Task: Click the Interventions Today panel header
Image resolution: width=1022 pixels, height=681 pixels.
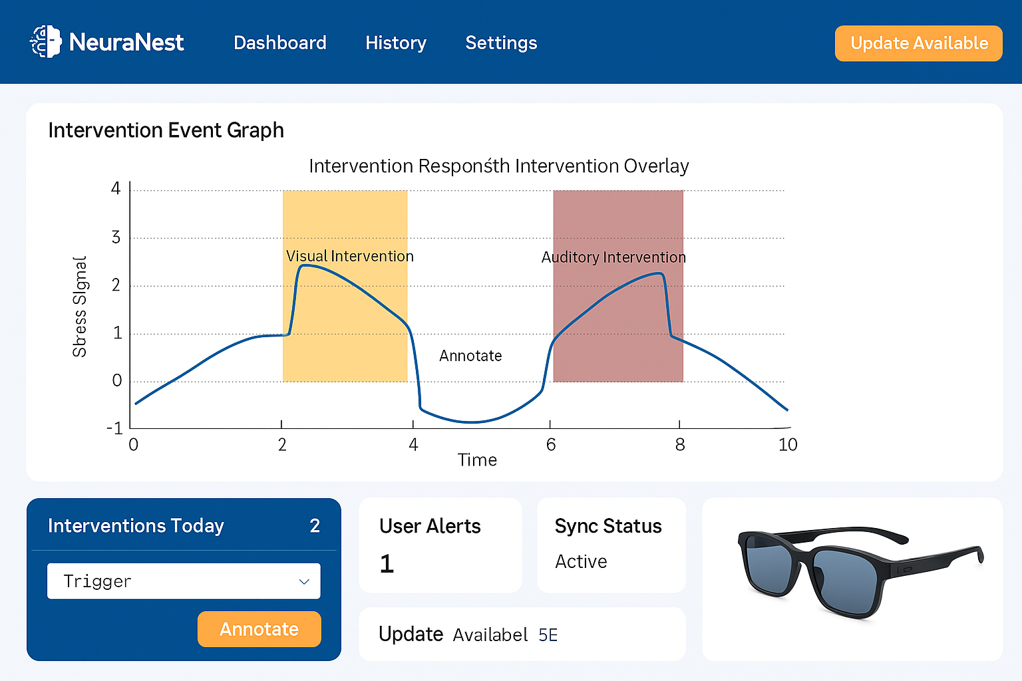Action: (x=136, y=525)
